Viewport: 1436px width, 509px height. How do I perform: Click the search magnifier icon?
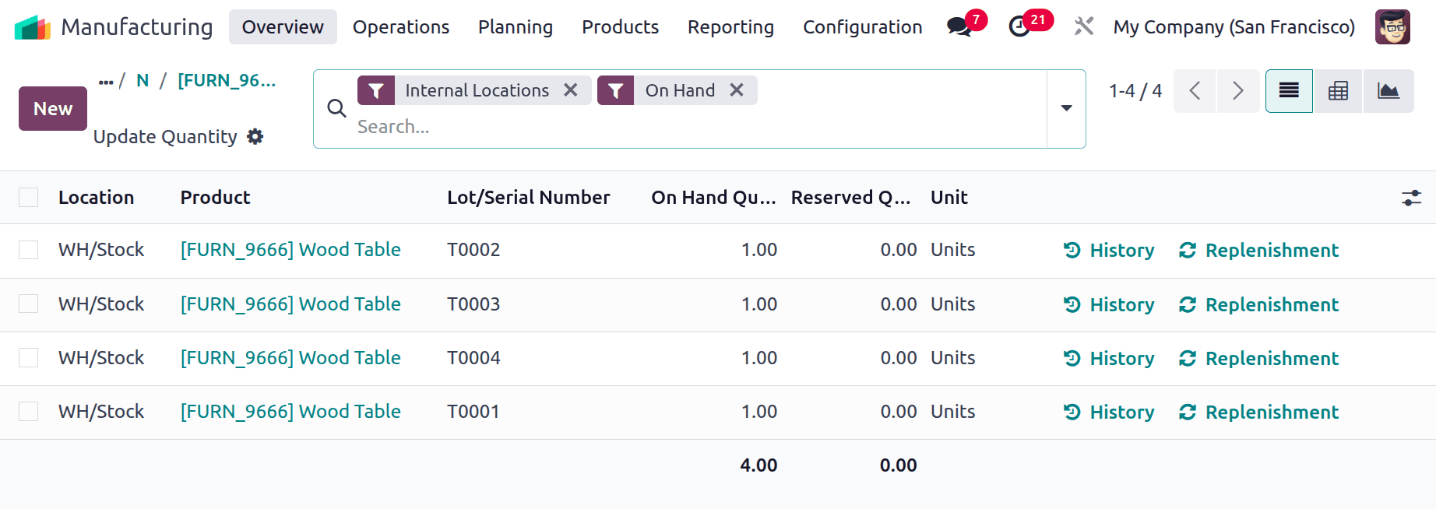[x=336, y=108]
